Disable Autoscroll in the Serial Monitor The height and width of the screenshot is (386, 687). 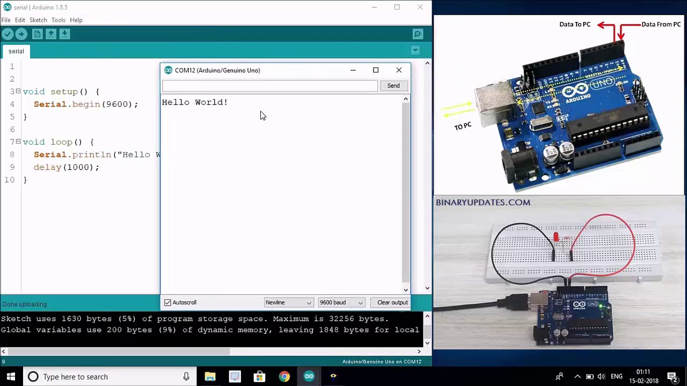coord(168,302)
